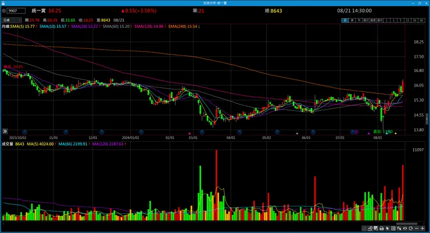Click the vertical scrollbar handle at chart right edge
This screenshot has height=233, width=430.
tap(427, 119)
